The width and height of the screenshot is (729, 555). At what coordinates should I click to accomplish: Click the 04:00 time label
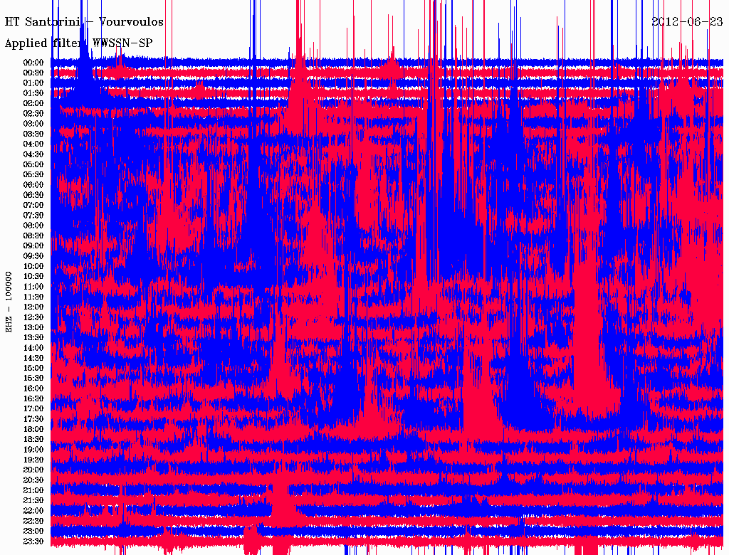click(33, 144)
